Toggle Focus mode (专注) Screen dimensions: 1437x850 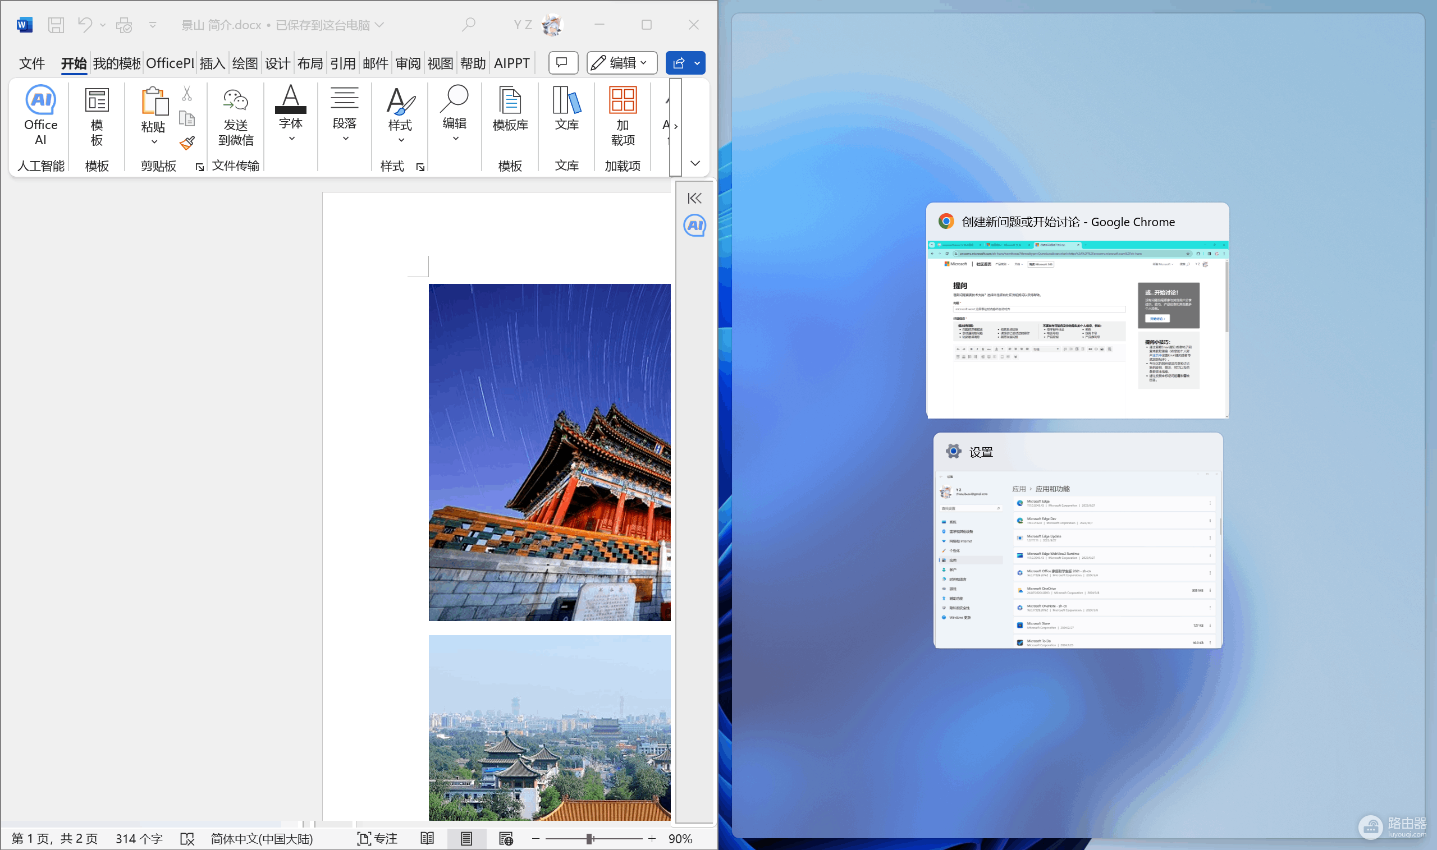coord(377,839)
